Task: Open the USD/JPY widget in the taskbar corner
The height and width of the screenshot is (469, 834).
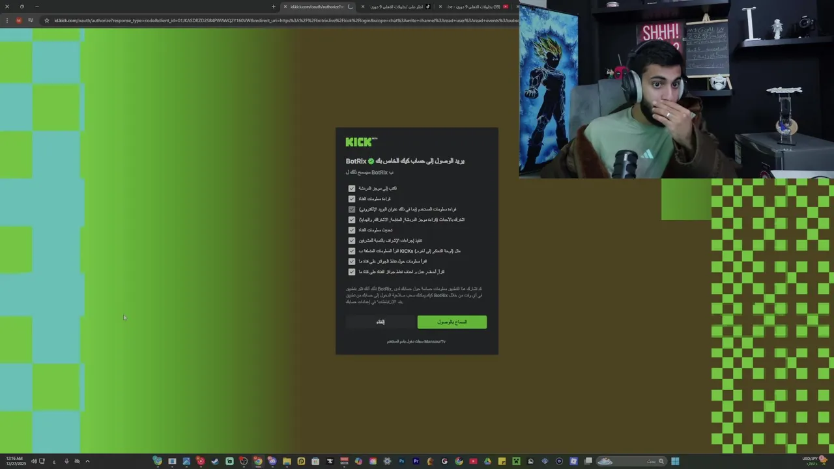Action: tap(814, 461)
